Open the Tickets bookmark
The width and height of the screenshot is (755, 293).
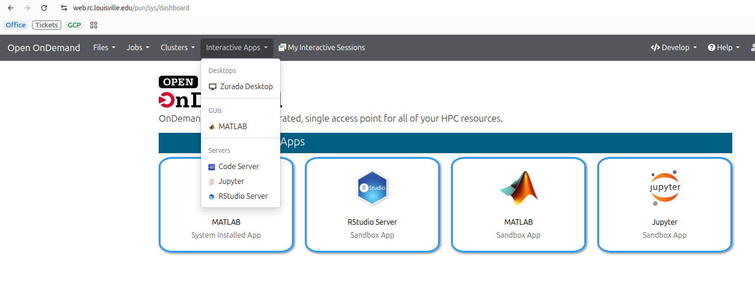(x=46, y=25)
